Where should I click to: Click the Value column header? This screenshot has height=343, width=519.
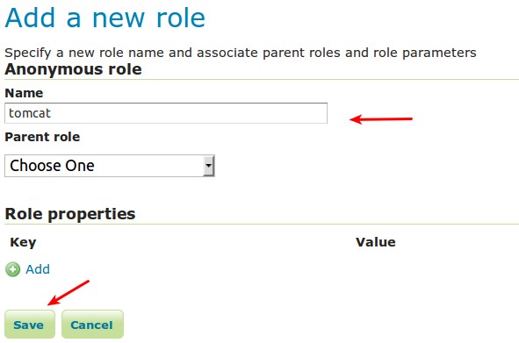pos(376,242)
